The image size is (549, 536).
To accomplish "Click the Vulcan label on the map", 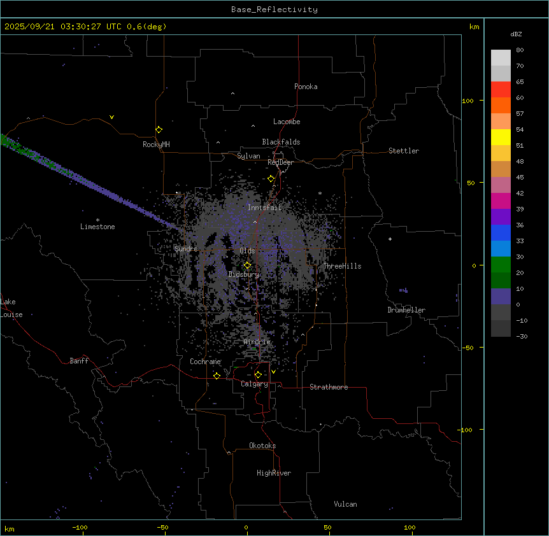I will 345,504.
